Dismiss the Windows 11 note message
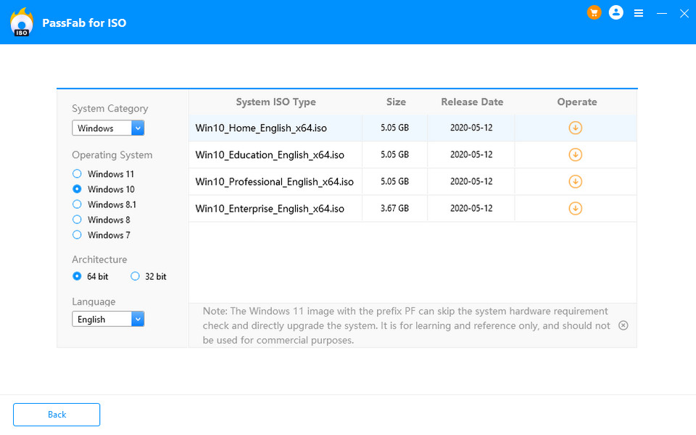This screenshot has width=696, height=435. pyautogui.click(x=623, y=326)
